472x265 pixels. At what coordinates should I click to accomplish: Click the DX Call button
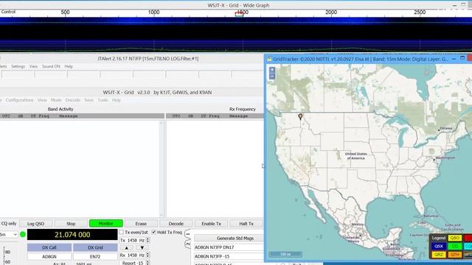pyautogui.click(x=49, y=247)
